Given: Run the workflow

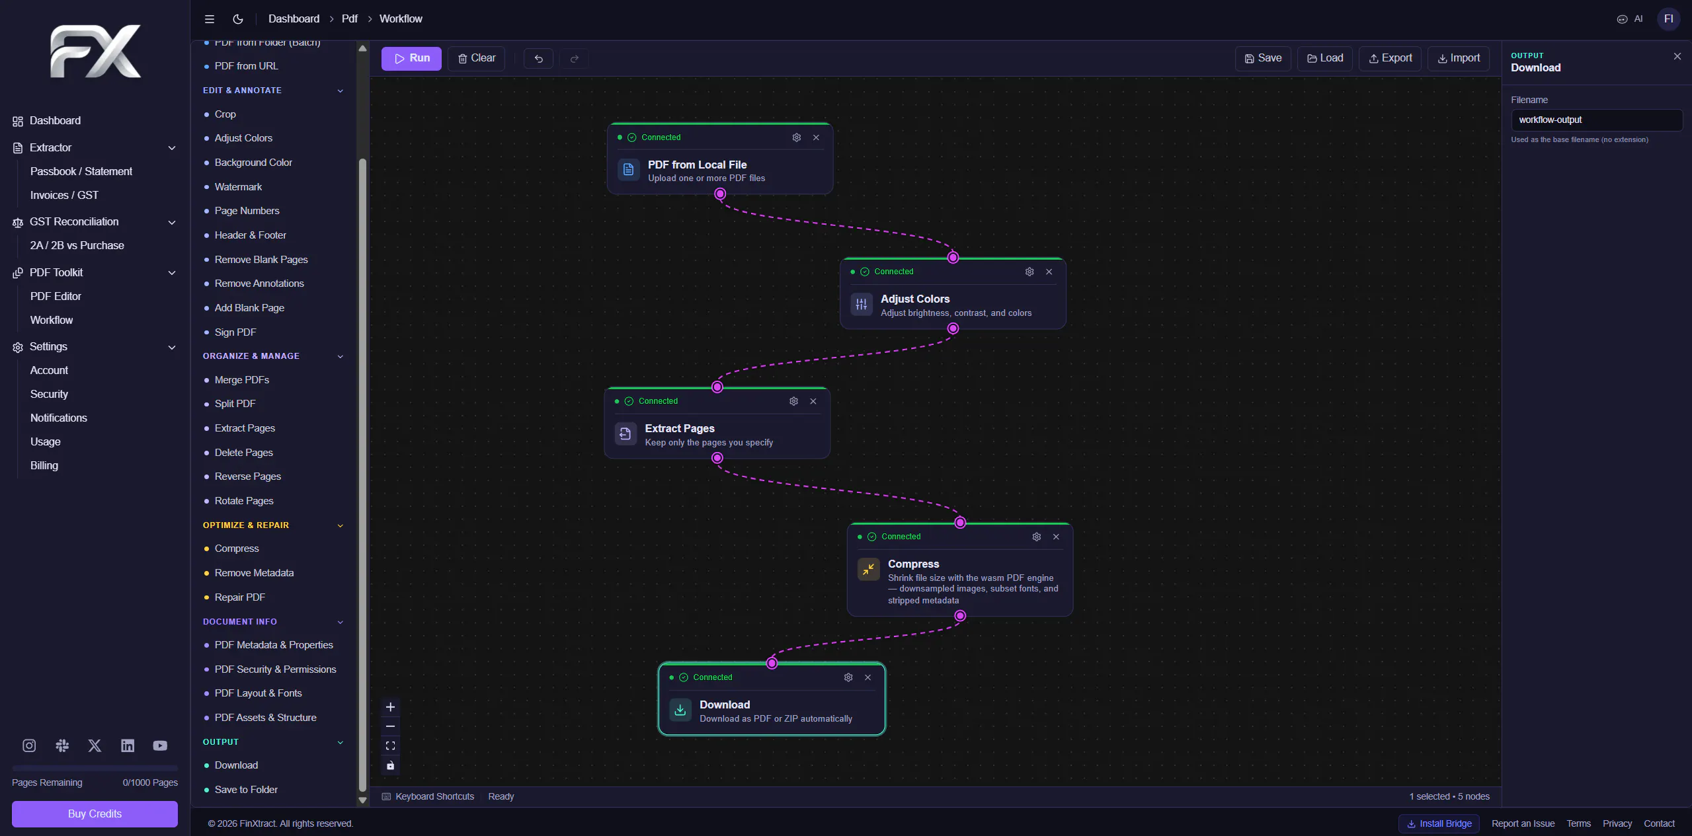Looking at the screenshot, I should pos(411,58).
